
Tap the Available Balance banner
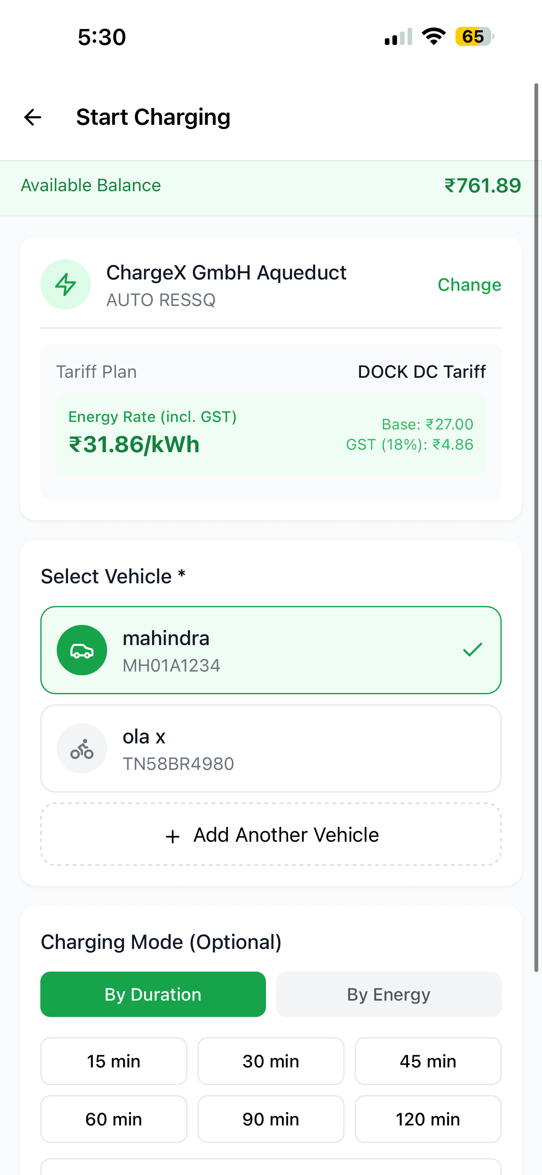(x=271, y=186)
